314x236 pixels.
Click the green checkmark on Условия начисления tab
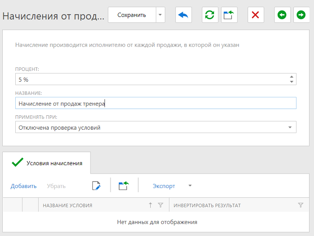click(x=17, y=162)
